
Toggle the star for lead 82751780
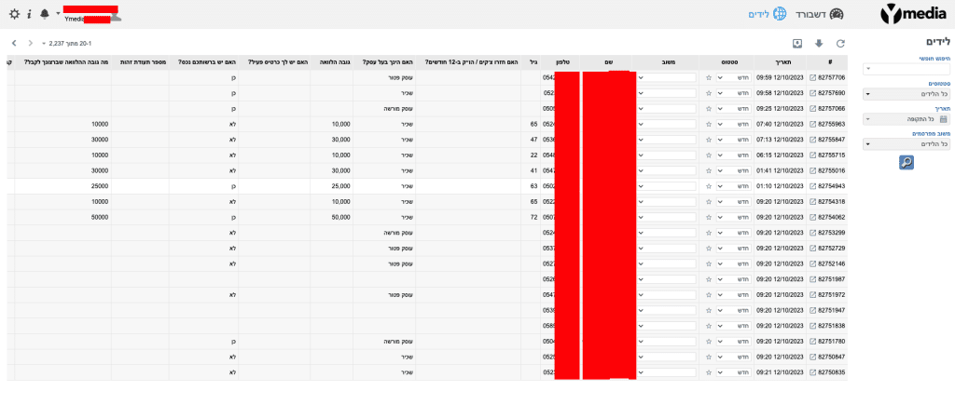pyautogui.click(x=709, y=341)
